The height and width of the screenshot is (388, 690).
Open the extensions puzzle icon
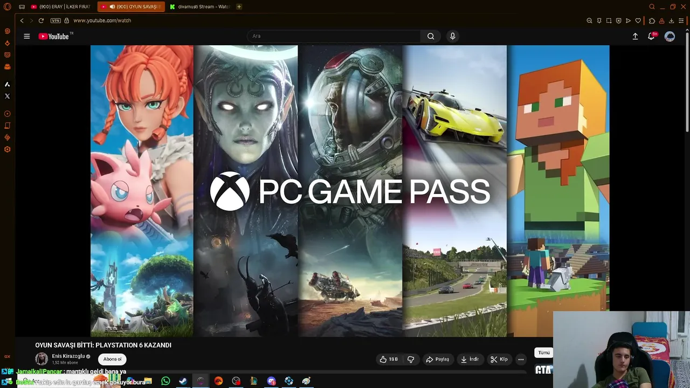tap(652, 20)
